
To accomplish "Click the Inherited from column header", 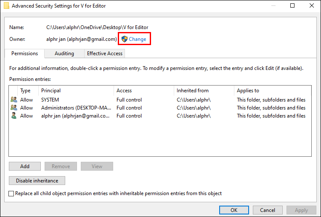I will click(203, 91).
